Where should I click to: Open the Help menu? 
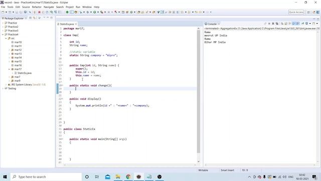96,7
